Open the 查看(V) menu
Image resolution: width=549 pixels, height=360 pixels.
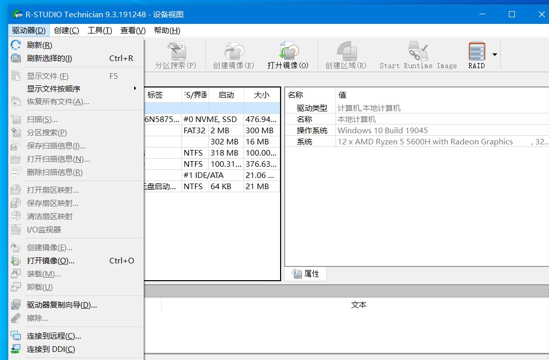(x=133, y=31)
